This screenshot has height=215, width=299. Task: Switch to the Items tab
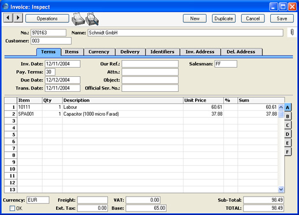coord(72,52)
